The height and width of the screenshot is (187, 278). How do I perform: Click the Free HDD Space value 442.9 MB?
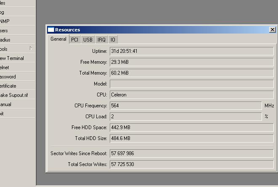coord(192,127)
